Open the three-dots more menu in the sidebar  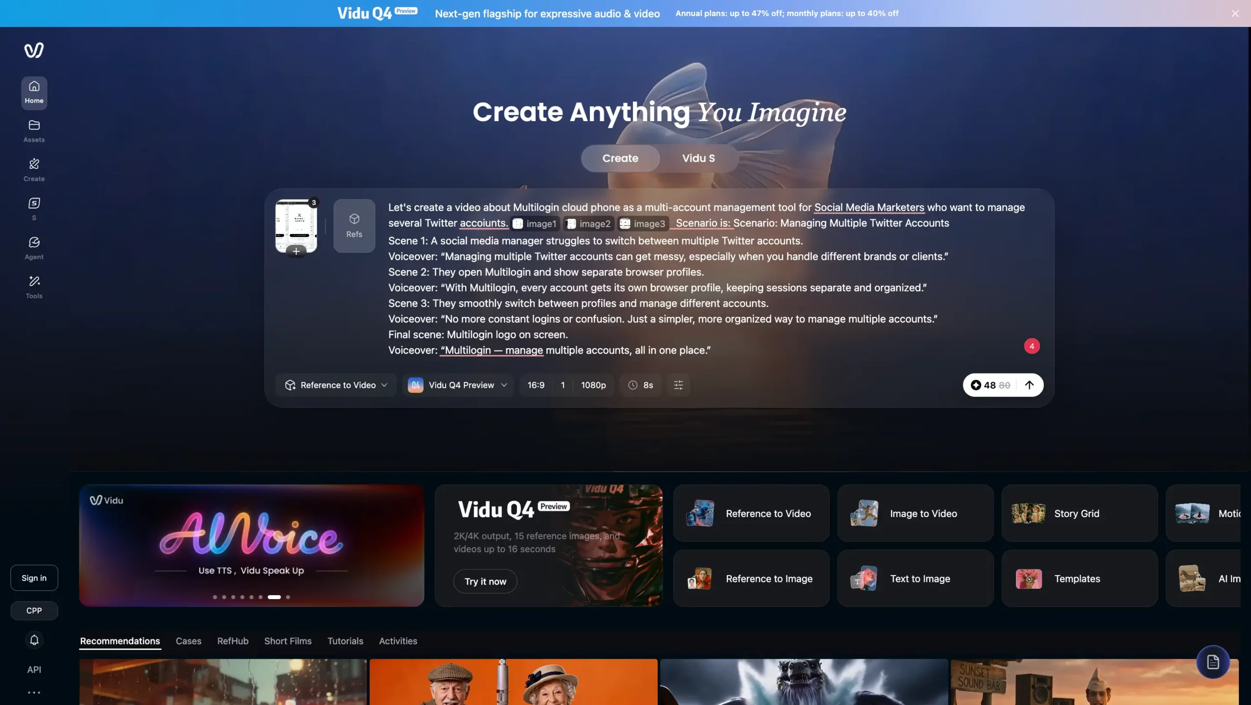click(x=34, y=692)
